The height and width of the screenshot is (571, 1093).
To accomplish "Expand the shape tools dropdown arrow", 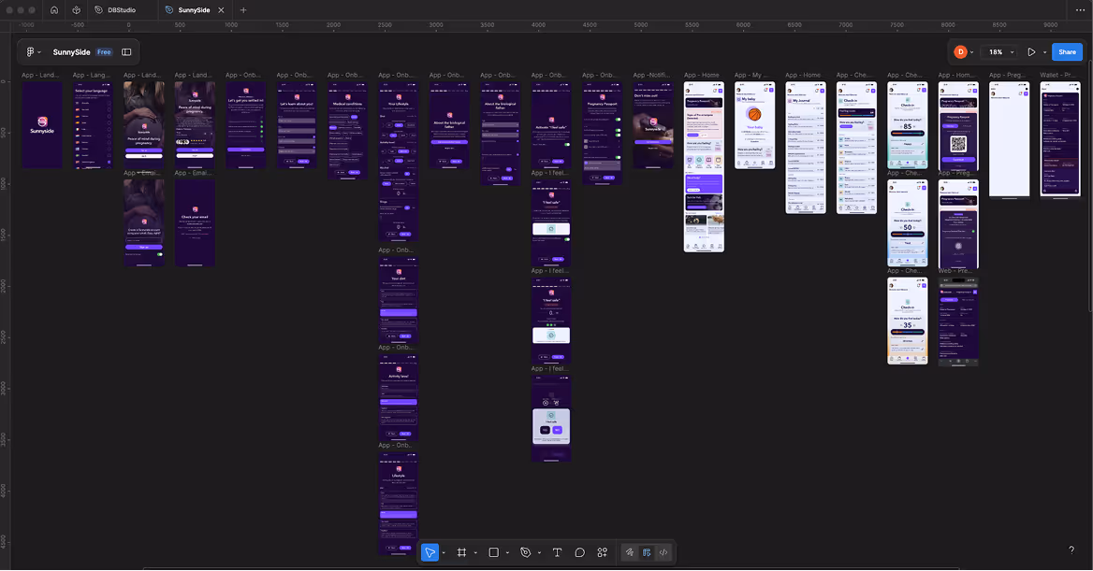I will click(507, 552).
